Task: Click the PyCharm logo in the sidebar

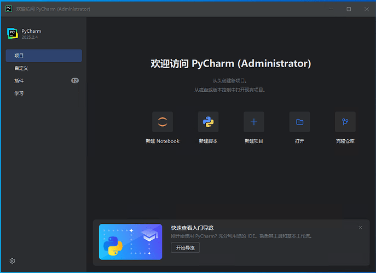Action: point(12,34)
